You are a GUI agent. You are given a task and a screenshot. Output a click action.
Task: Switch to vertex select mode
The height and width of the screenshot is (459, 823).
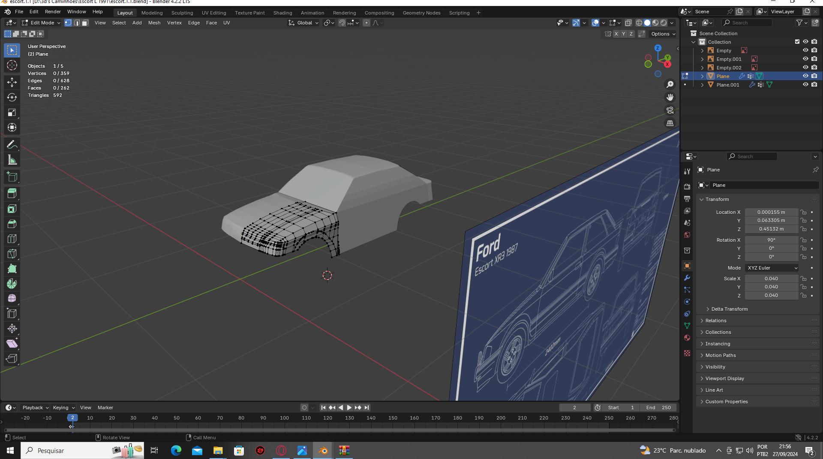pos(68,23)
